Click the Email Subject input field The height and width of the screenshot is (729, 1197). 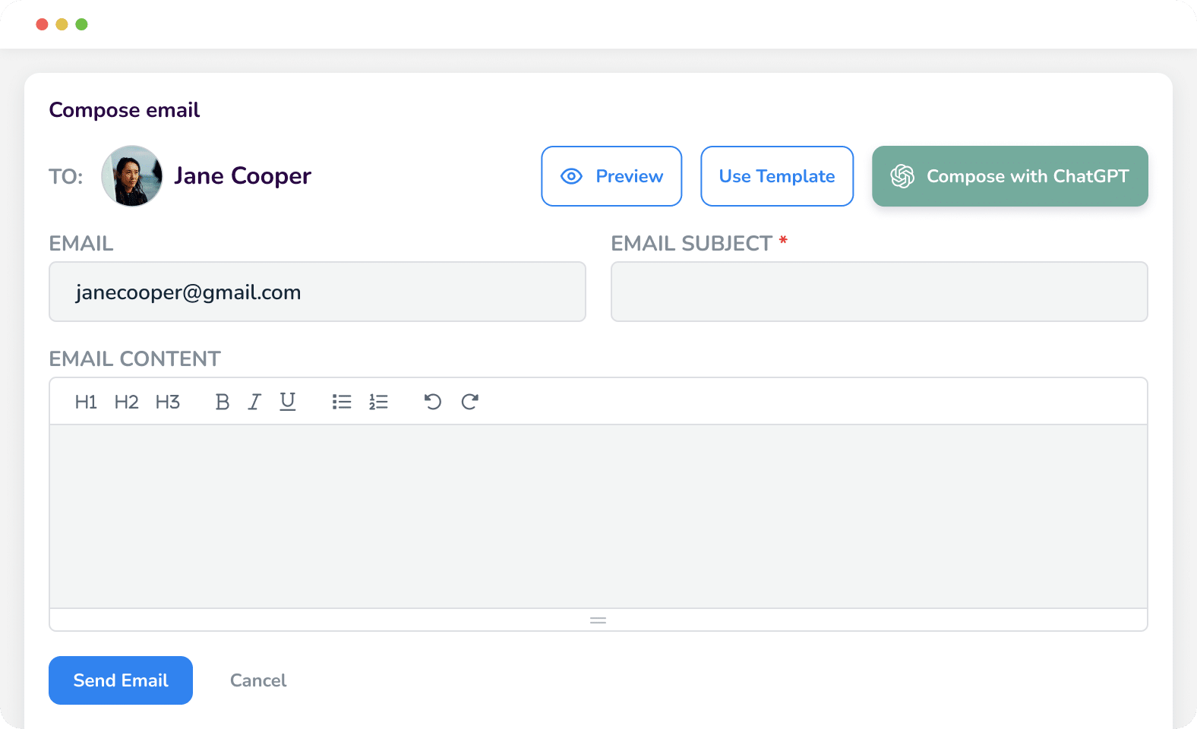point(879,292)
